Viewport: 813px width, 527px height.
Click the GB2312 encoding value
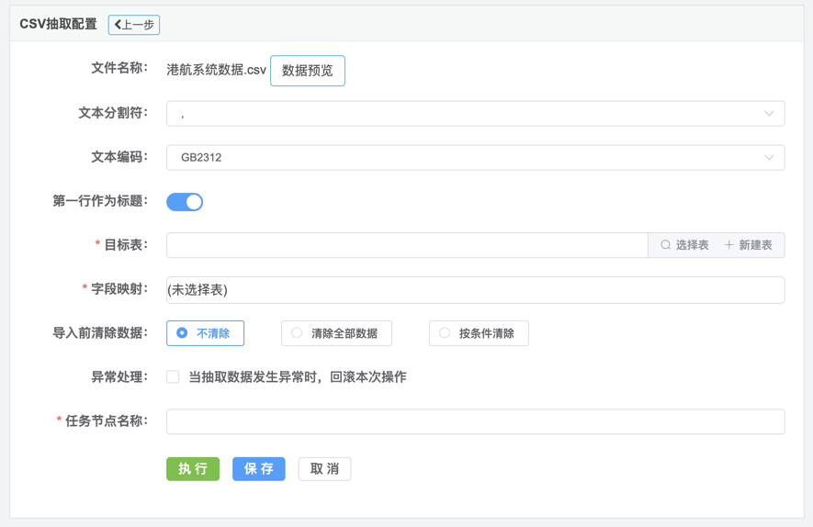201,157
